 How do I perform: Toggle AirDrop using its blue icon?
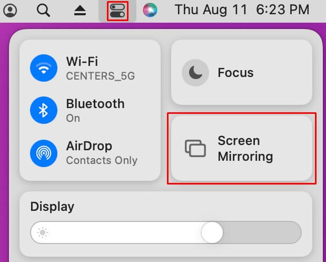pyautogui.click(x=44, y=153)
